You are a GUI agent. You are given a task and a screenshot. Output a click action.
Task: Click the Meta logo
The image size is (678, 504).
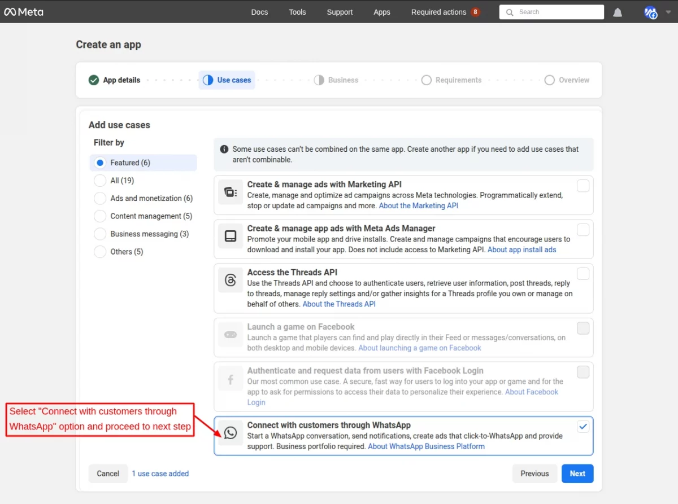[24, 12]
